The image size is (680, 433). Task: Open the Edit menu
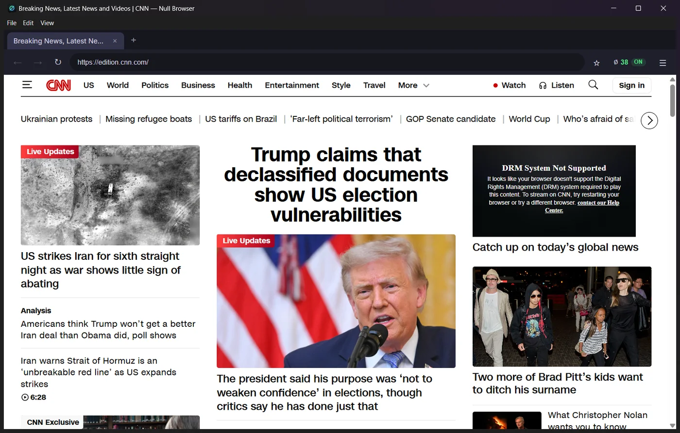pyautogui.click(x=28, y=23)
